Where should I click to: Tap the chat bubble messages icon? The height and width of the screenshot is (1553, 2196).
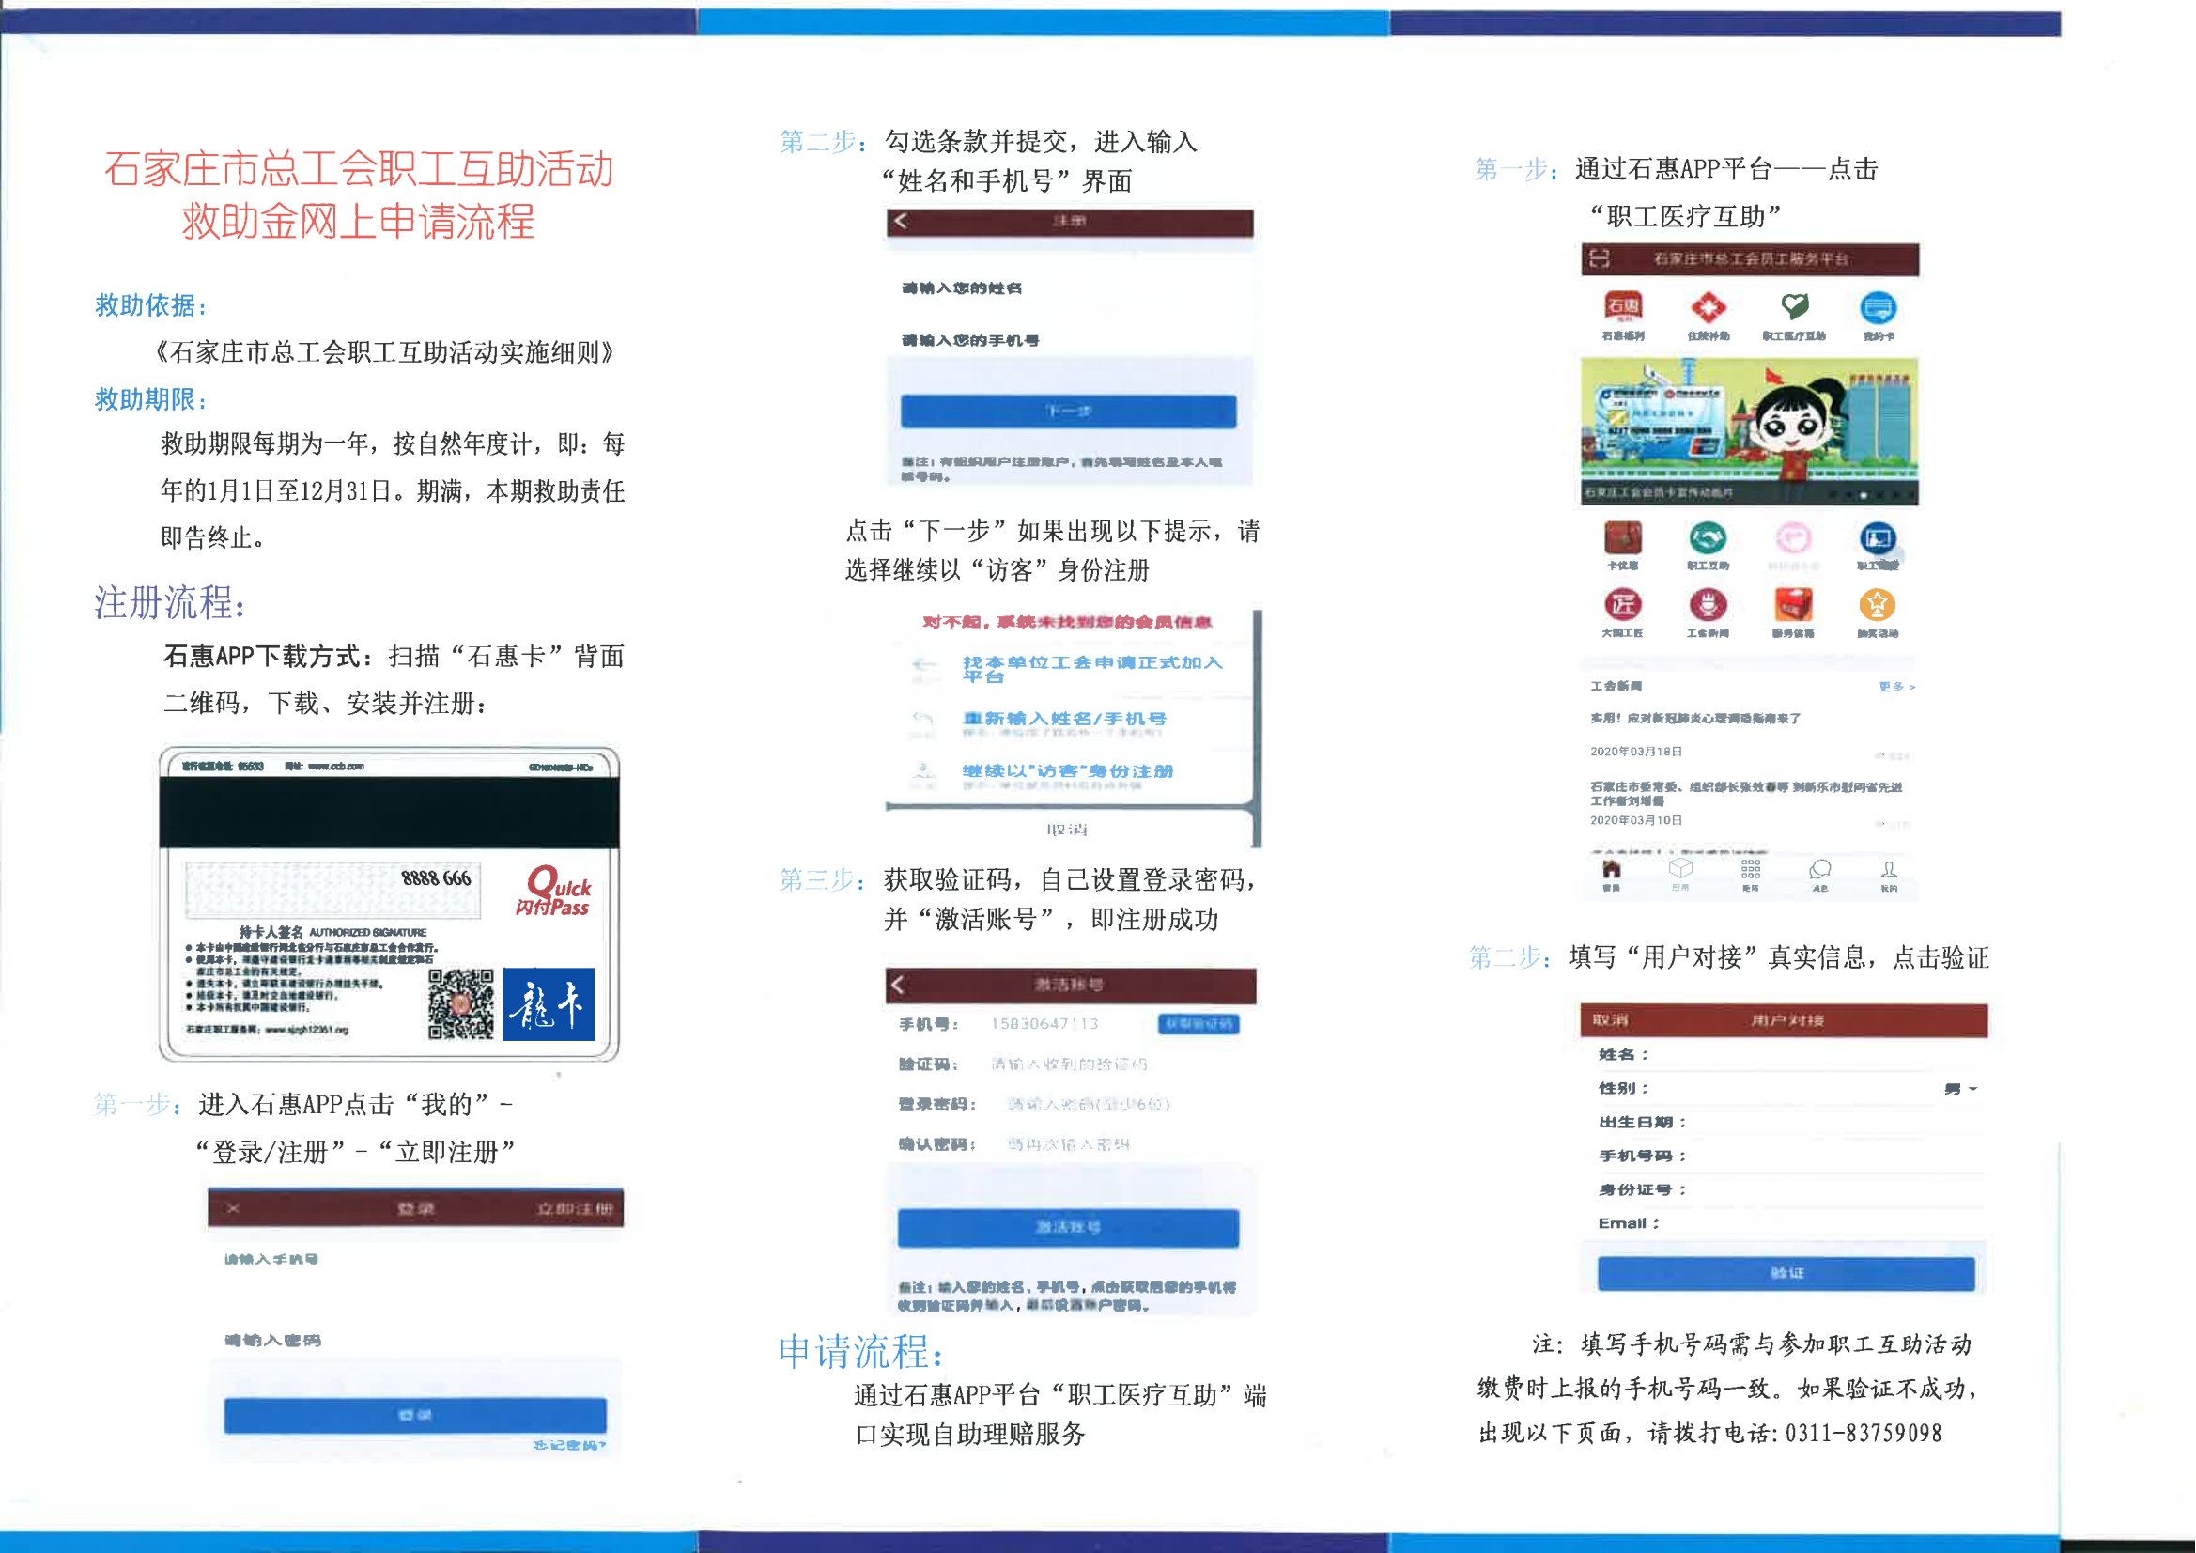1820,869
